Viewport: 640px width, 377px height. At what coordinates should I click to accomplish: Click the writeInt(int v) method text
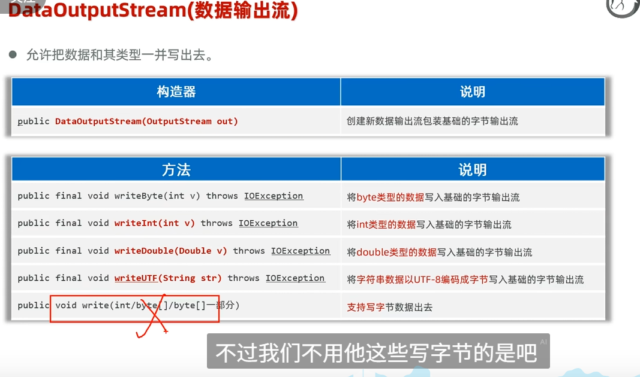(x=155, y=223)
